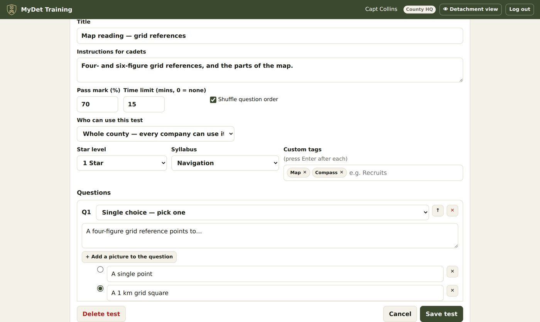Switch to Detachment view
Image resolution: width=540 pixels, height=322 pixels.
click(x=471, y=9)
